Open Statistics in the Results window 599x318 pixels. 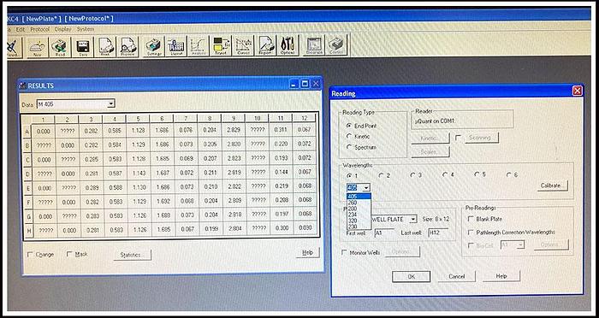click(132, 255)
